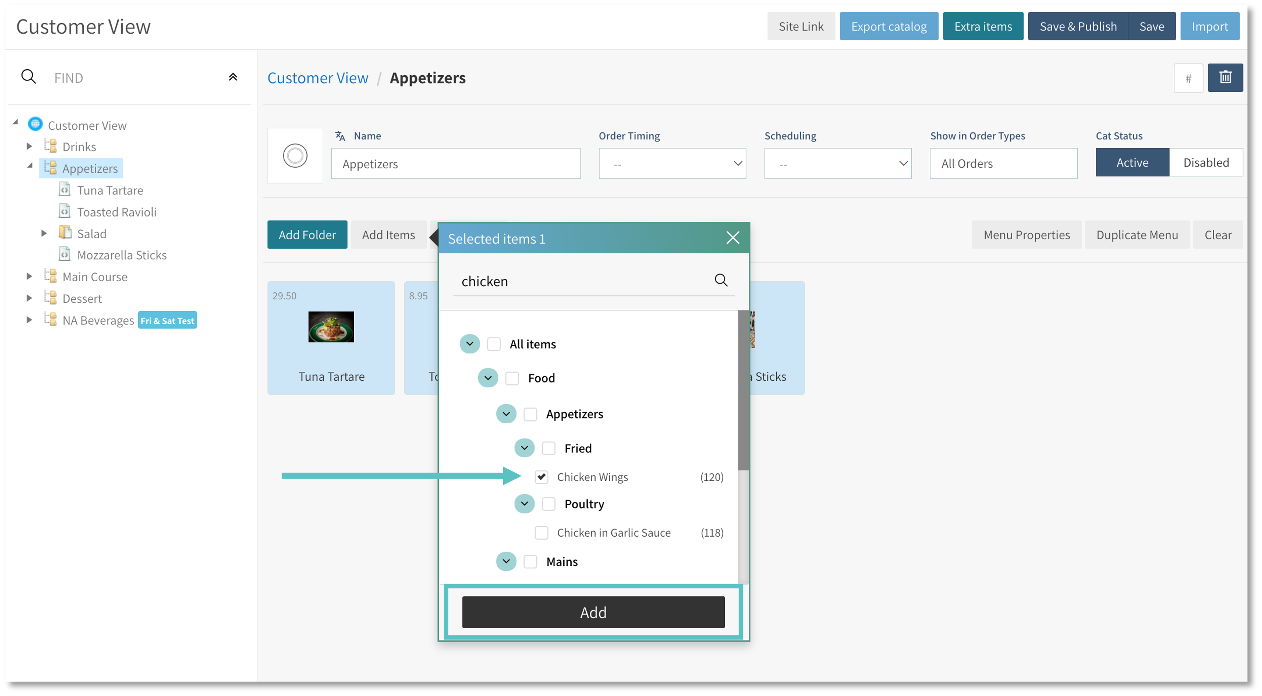1262x696 pixels.
Task: Select Mozzarella Sticks in the tree
Action: pyautogui.click(x=121, y=255)
